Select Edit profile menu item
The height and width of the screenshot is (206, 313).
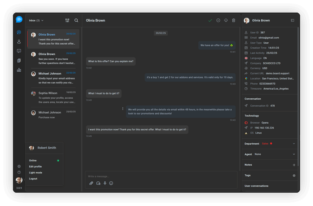(x=35, y=166)
